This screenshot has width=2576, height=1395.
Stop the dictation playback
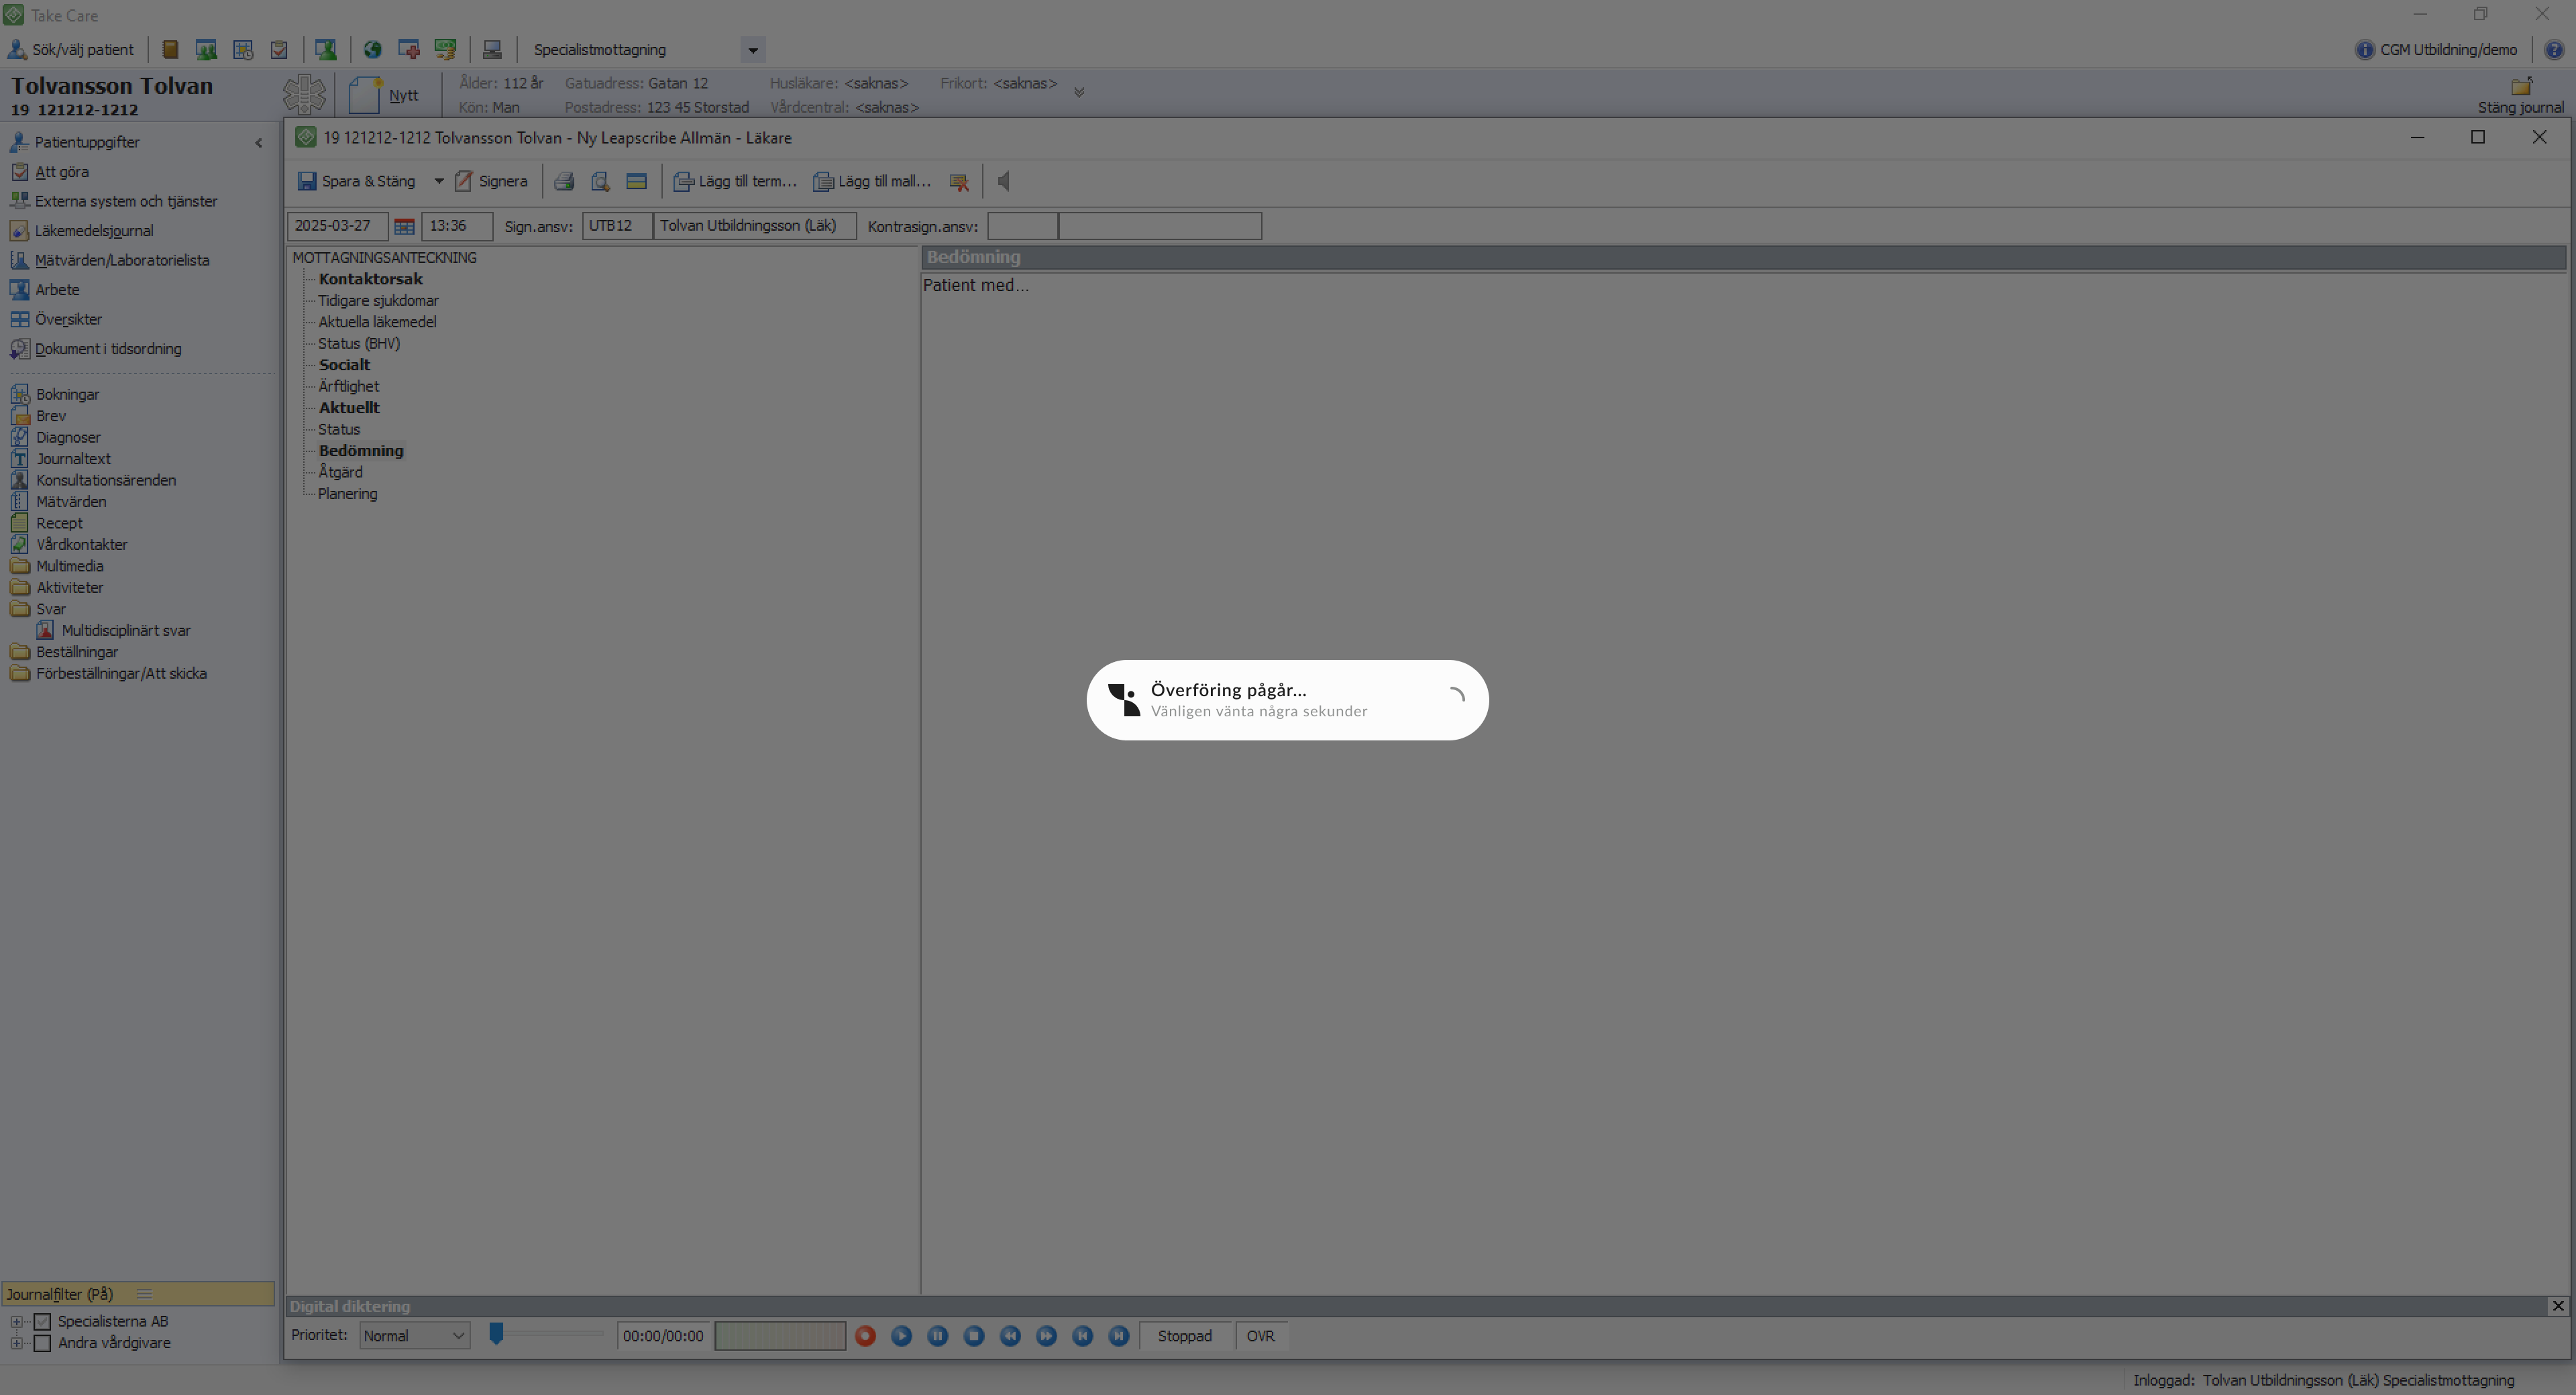(x=974, y=1335)
